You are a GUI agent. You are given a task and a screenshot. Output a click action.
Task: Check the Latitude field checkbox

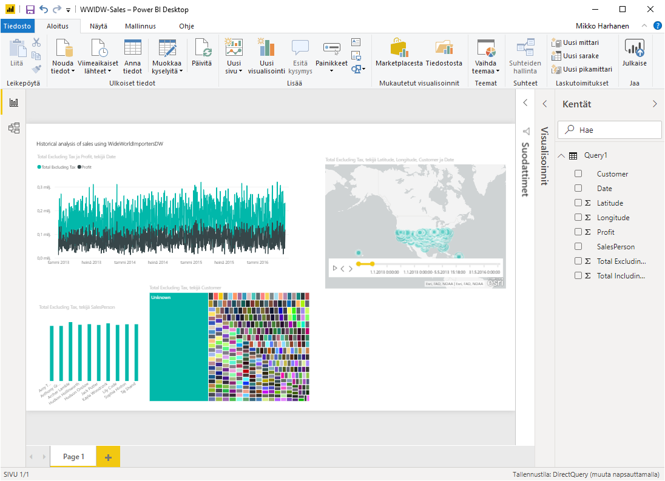[578, 203]
